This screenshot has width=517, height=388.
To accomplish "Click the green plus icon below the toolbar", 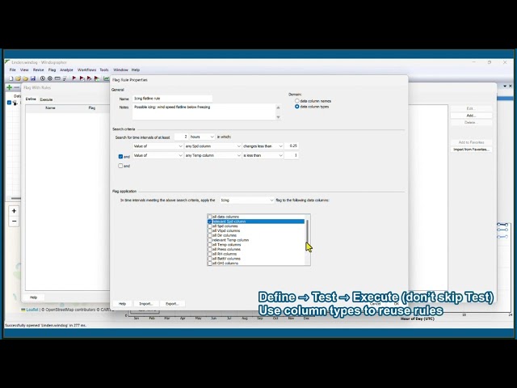I will [x=9, y=87].
